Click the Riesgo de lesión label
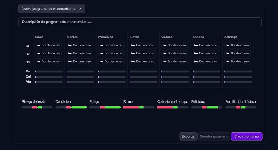Image resolution: width=278 pixels, height=150 pixels. [34, 102]
